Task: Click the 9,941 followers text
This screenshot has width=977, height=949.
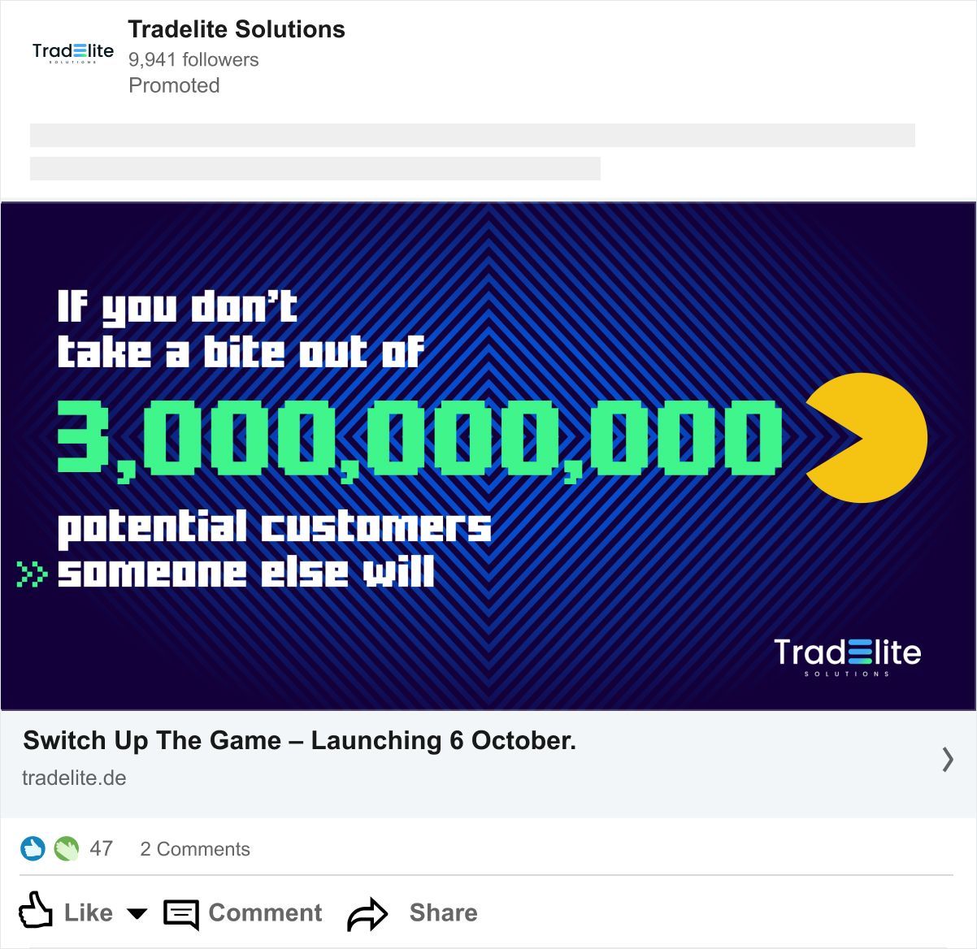Action: (193, 59)
